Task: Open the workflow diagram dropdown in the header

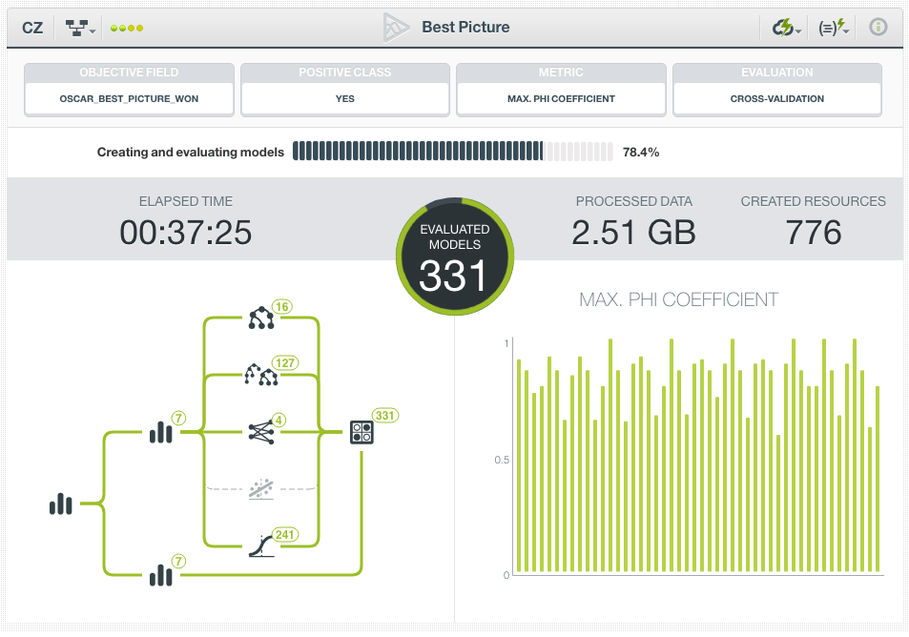Action: (x=81, y=28)
